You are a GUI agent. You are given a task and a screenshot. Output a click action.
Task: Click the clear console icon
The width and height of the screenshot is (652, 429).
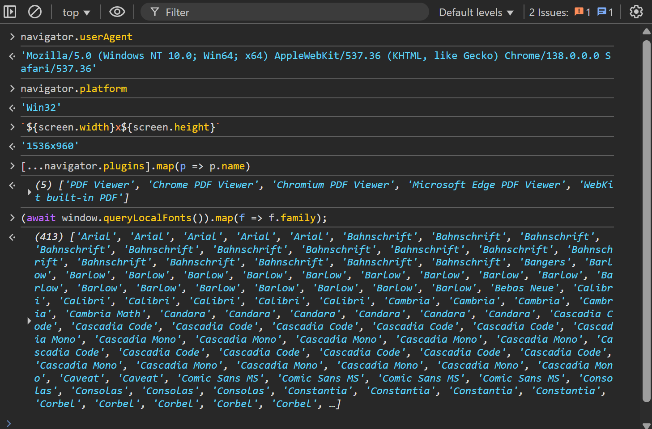coord(34,12)
